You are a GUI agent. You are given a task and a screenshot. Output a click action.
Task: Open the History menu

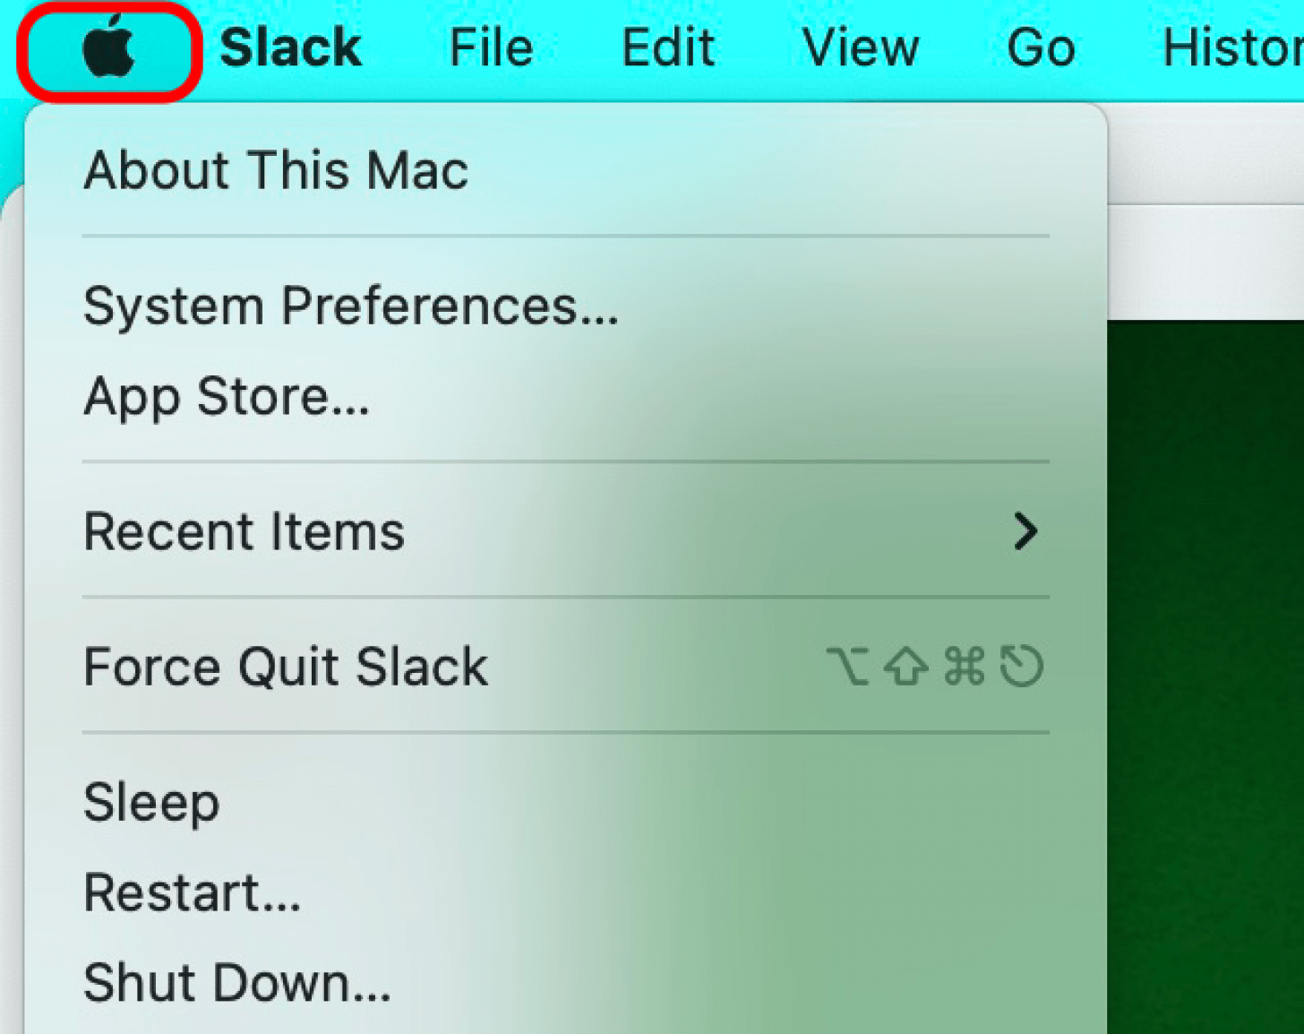[1232, 48]
